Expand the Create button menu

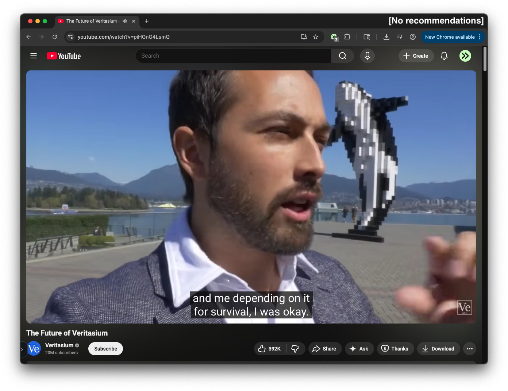pyautogui.click(x=416, y=56)
